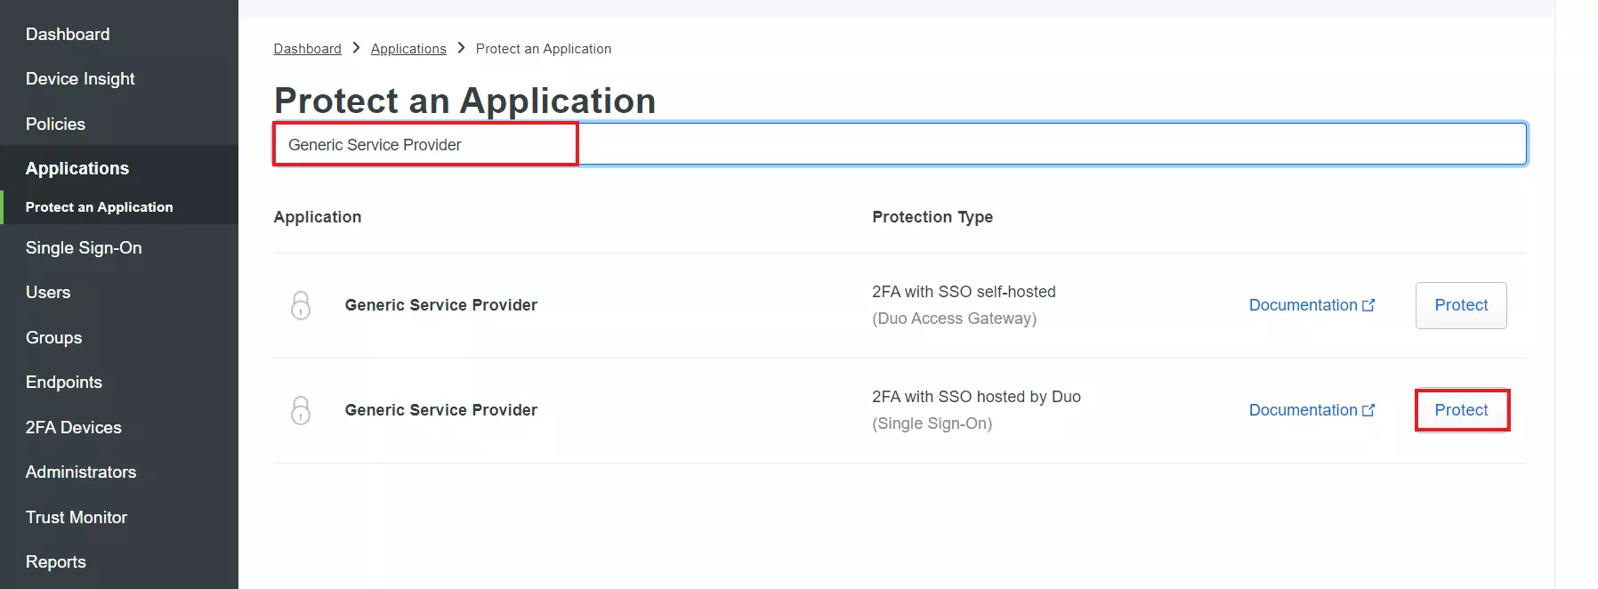1598x589 pixels.
Task: Click '(Duo Access Gateway)' text
Action: (954, 319)
